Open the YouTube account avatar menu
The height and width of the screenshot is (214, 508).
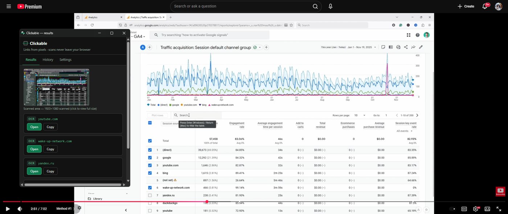pyautogui.click(x=499, y=7)
